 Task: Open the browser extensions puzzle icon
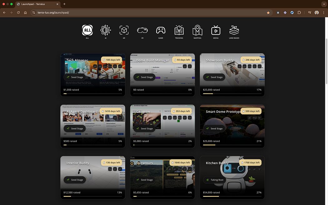(299, 12)
